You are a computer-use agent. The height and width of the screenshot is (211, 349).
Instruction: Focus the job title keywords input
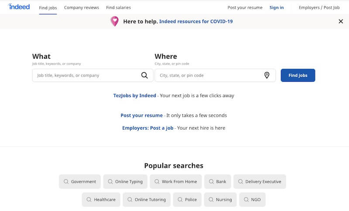[93, 75]
